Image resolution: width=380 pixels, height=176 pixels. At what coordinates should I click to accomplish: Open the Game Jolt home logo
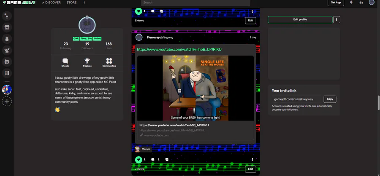[19, 3]
